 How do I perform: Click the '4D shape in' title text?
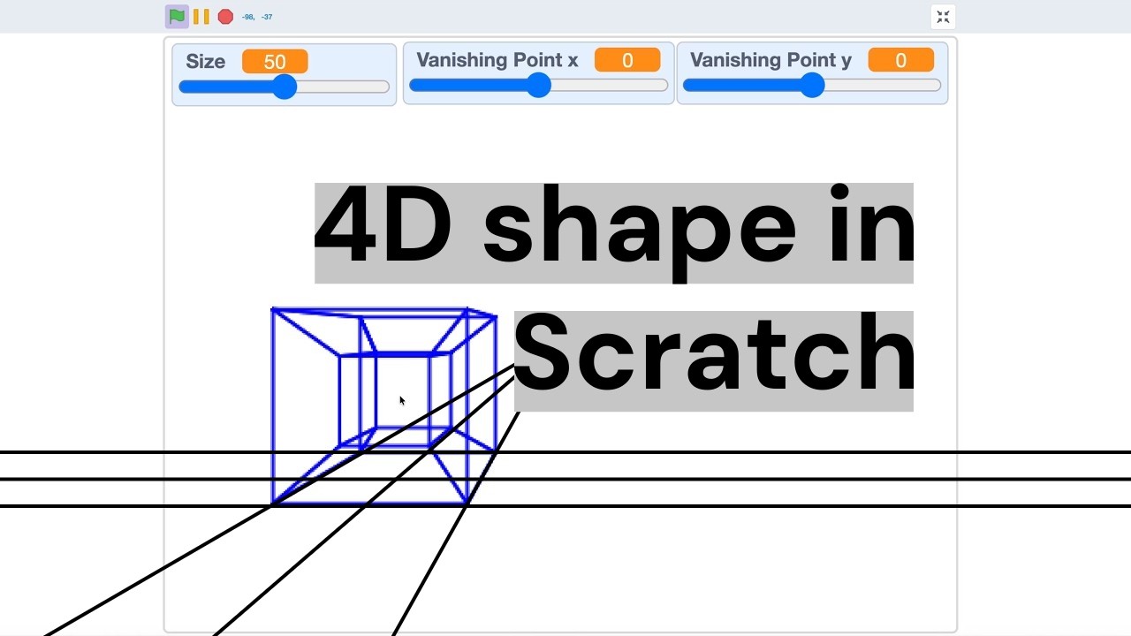point(614,233)
